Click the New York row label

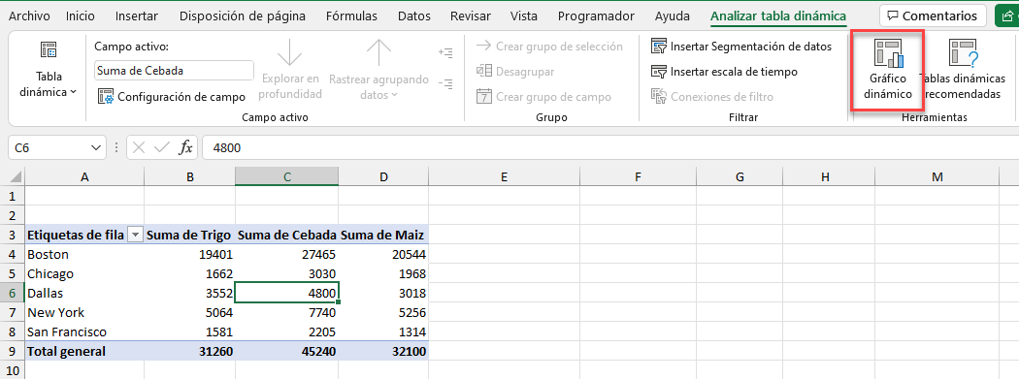tap(84, 313)
